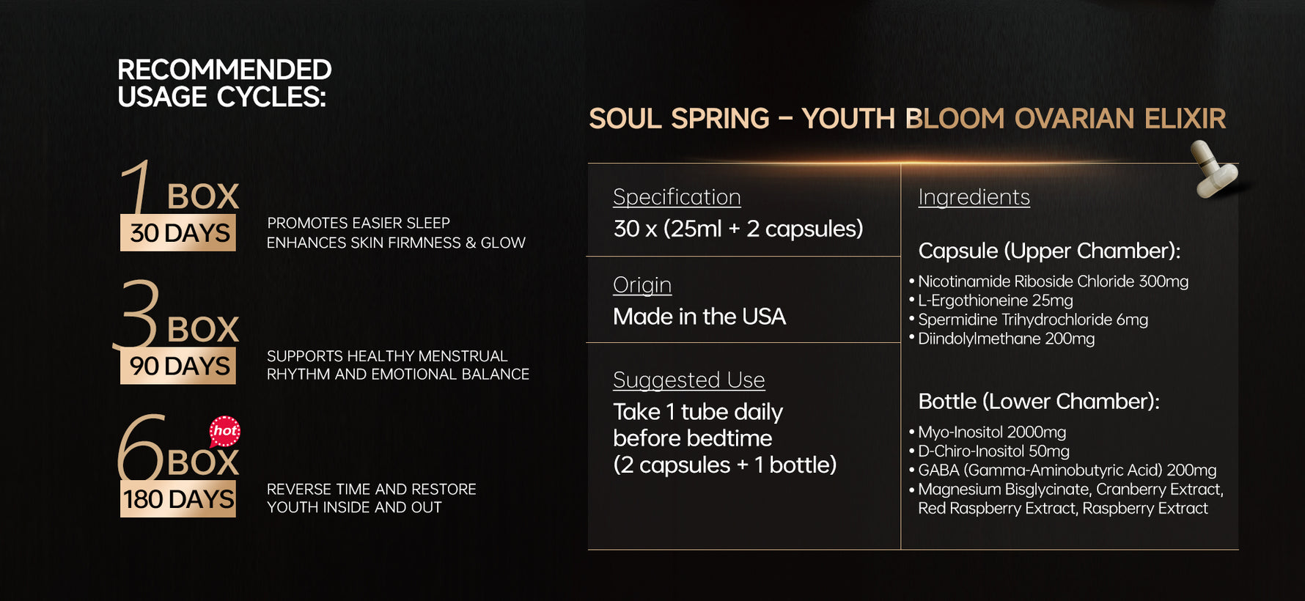Select the large gold numeral 1
Screen dimensions: 1305x601
[x=137, y=186]
